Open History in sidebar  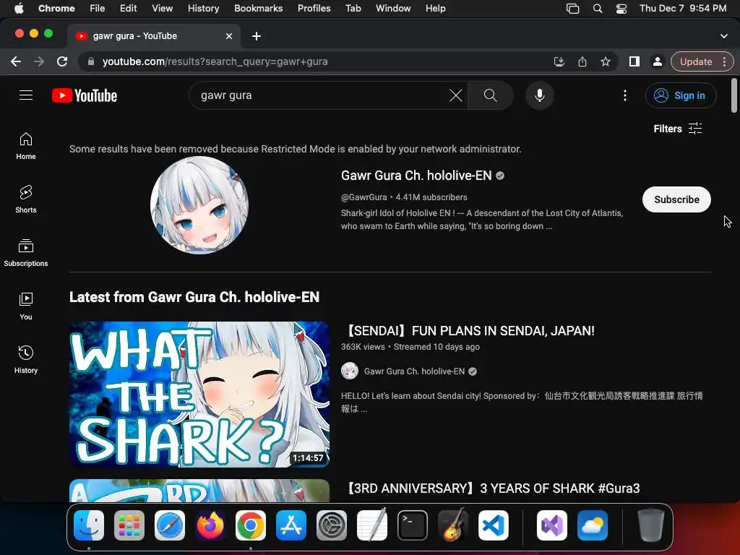click(x=26, y=360)
